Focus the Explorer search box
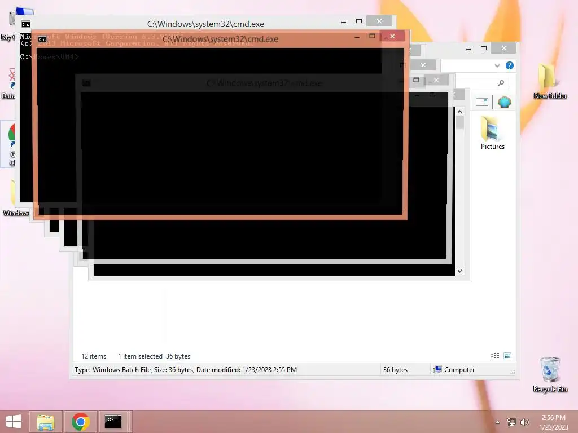 (481, 83)
